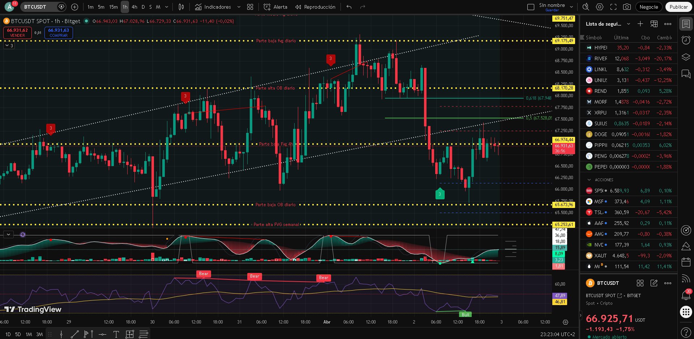
Task: Collapse the indicator legend showing 3
Action: coord(9,46)
